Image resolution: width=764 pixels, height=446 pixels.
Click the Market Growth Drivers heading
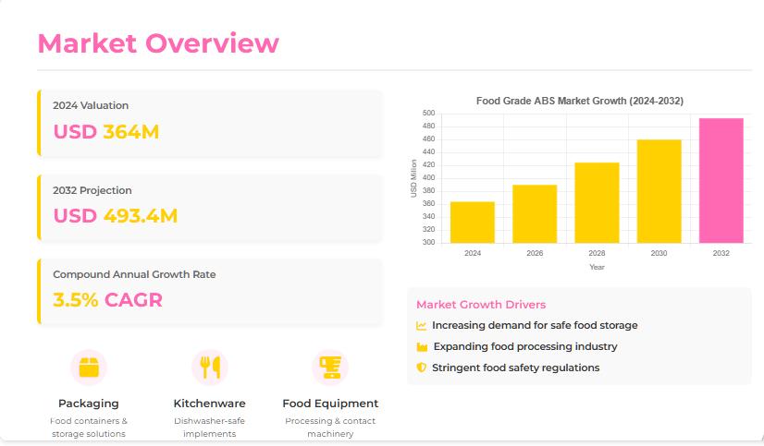pos(481,305)
